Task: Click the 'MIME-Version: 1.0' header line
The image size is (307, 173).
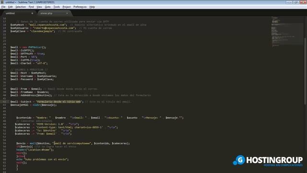Action: 47,124
